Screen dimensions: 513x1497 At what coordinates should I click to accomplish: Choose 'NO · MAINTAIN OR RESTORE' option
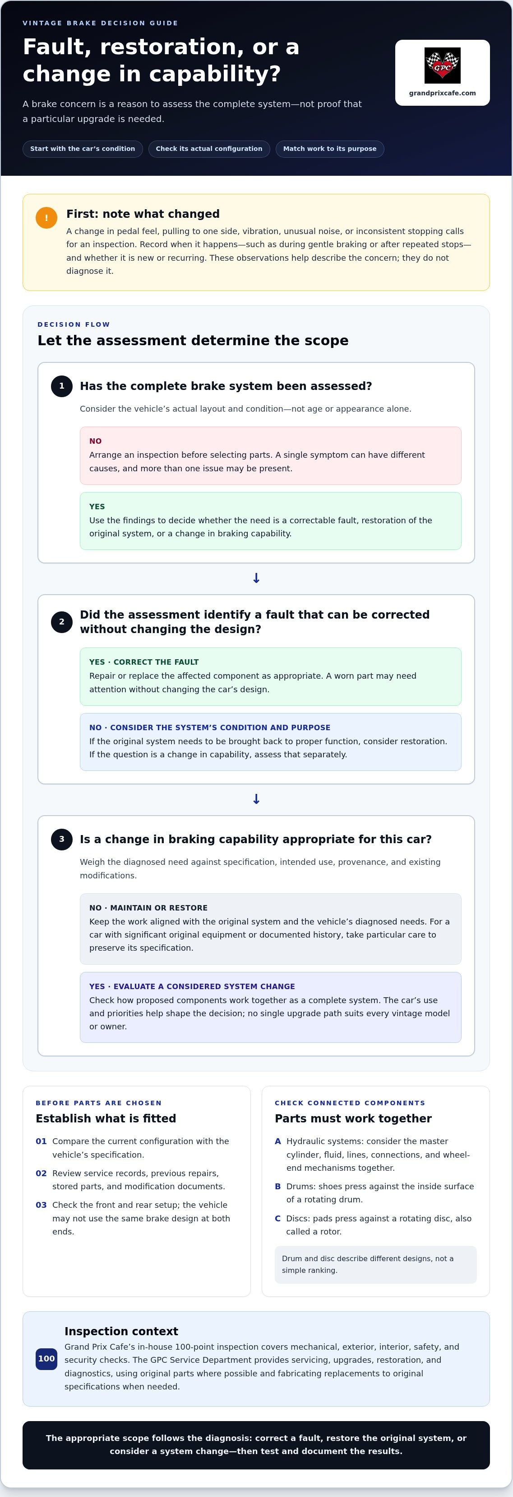point(270,929)
